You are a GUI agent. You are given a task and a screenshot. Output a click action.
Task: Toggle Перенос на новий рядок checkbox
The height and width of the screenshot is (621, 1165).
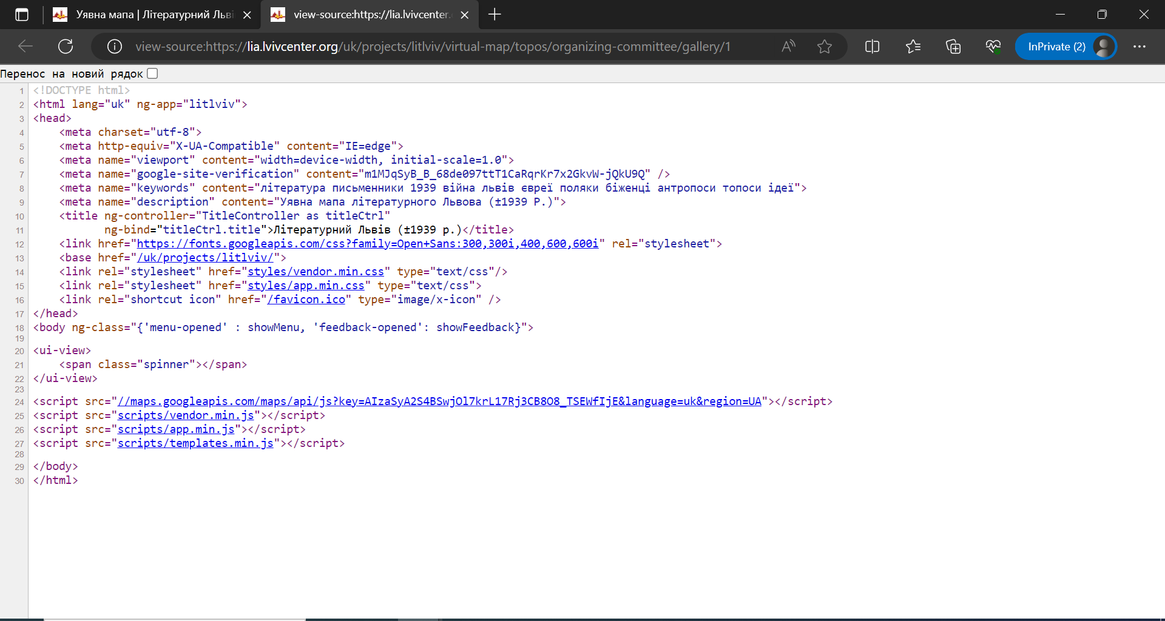click(153, 73)
